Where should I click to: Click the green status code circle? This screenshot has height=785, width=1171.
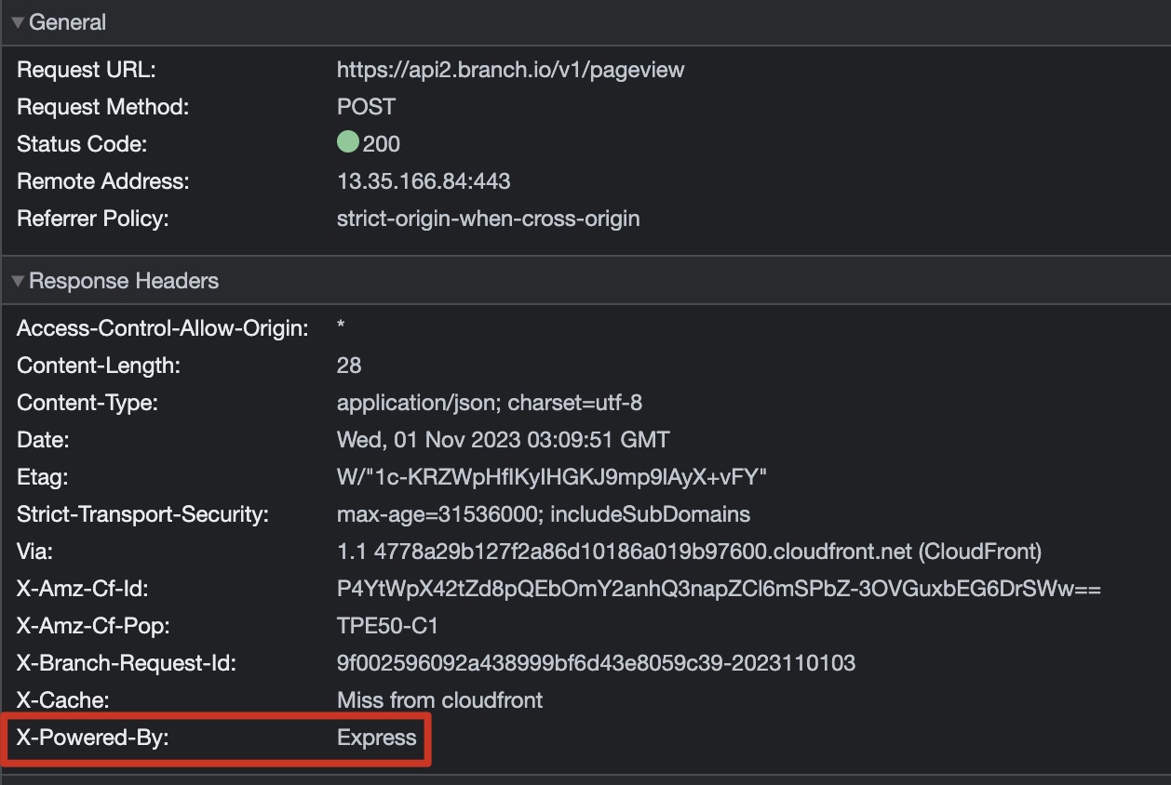pos(348,143)
